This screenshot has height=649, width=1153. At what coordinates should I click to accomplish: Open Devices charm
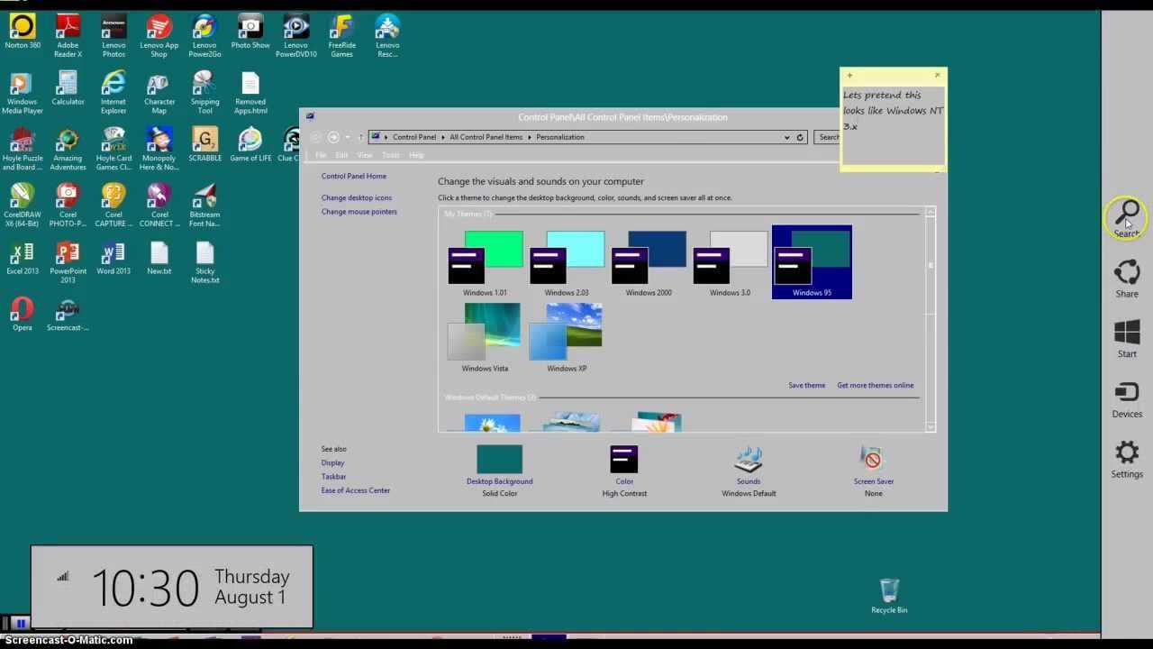pos(1127,399)
